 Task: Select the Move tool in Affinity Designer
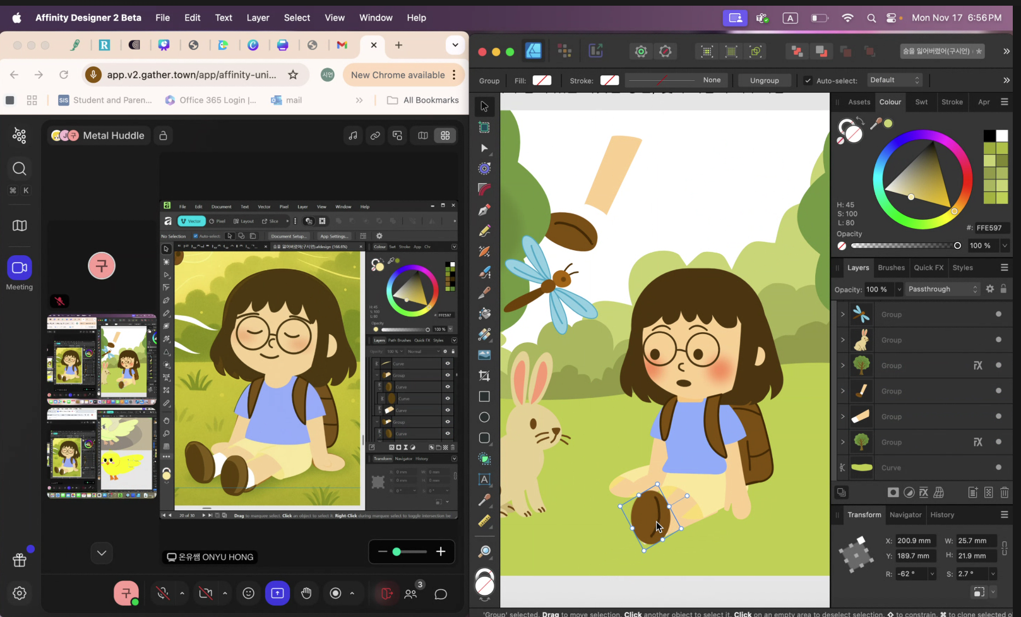(x=484, y=107)
